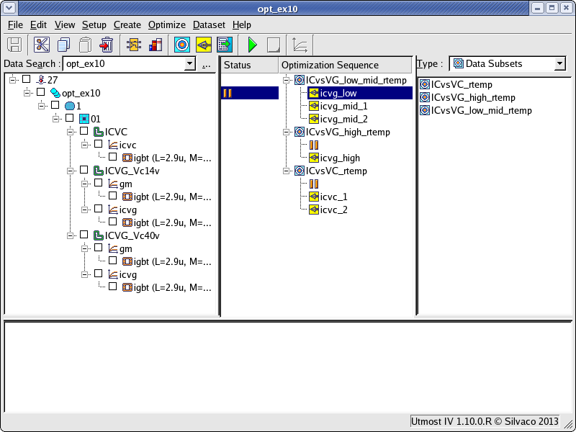Click the yellow optimization step toolbar icon
This screenshot has height=432, width=576.
204,45
